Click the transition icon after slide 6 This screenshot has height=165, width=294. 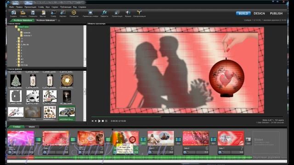pyautogui.click(x=213, y=140)
